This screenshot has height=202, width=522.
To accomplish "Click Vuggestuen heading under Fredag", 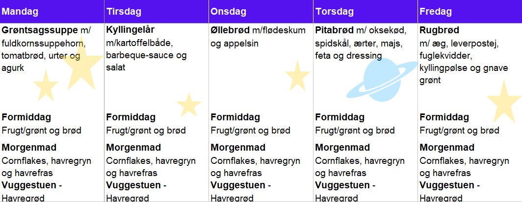I will click(447, 185).
